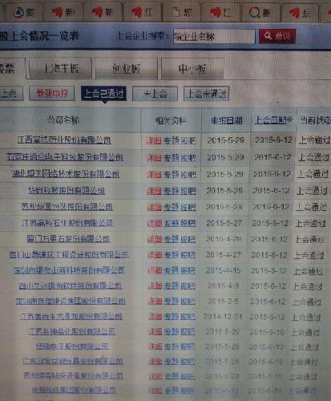Select the highlighted 上会已通过 filter button

103,94
